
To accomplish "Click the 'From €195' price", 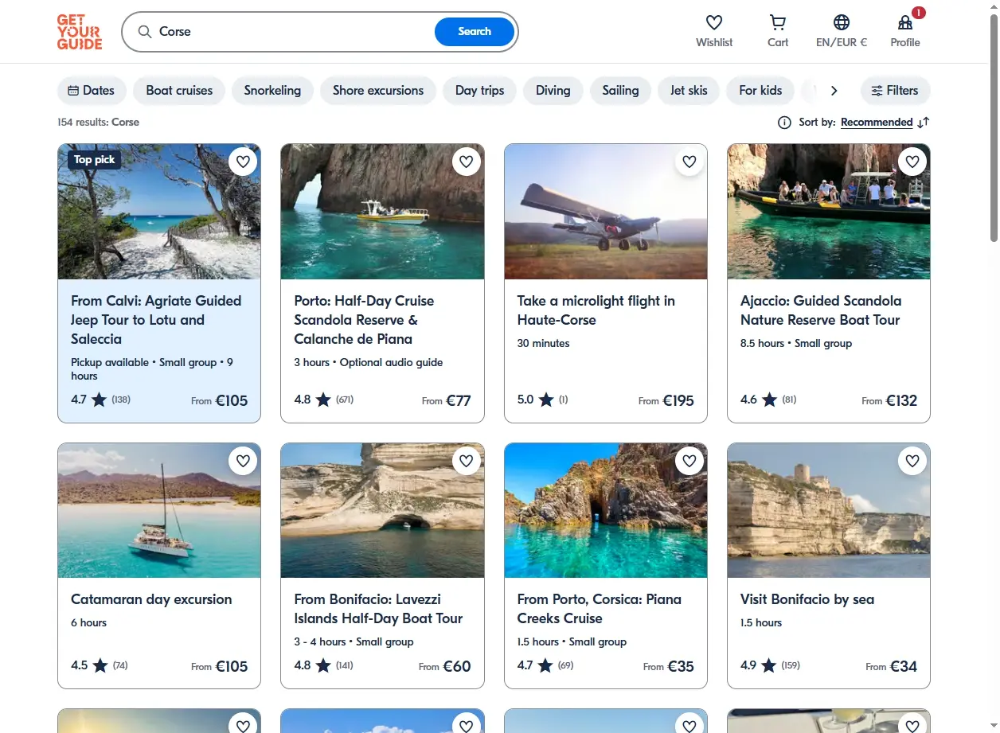I will 666,400.
